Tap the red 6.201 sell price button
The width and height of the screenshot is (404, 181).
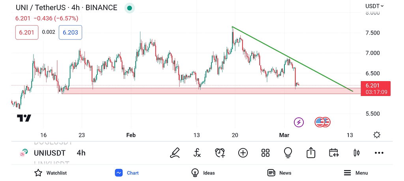click(27, 32)
